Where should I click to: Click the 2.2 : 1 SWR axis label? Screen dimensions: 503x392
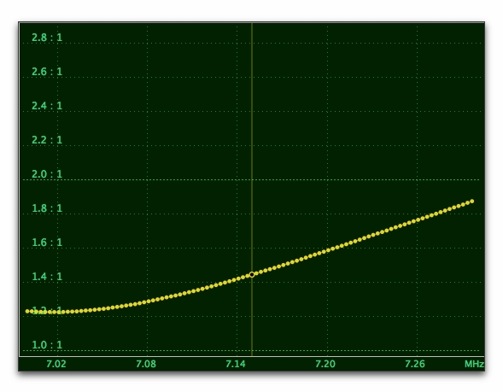pos(47,140)
